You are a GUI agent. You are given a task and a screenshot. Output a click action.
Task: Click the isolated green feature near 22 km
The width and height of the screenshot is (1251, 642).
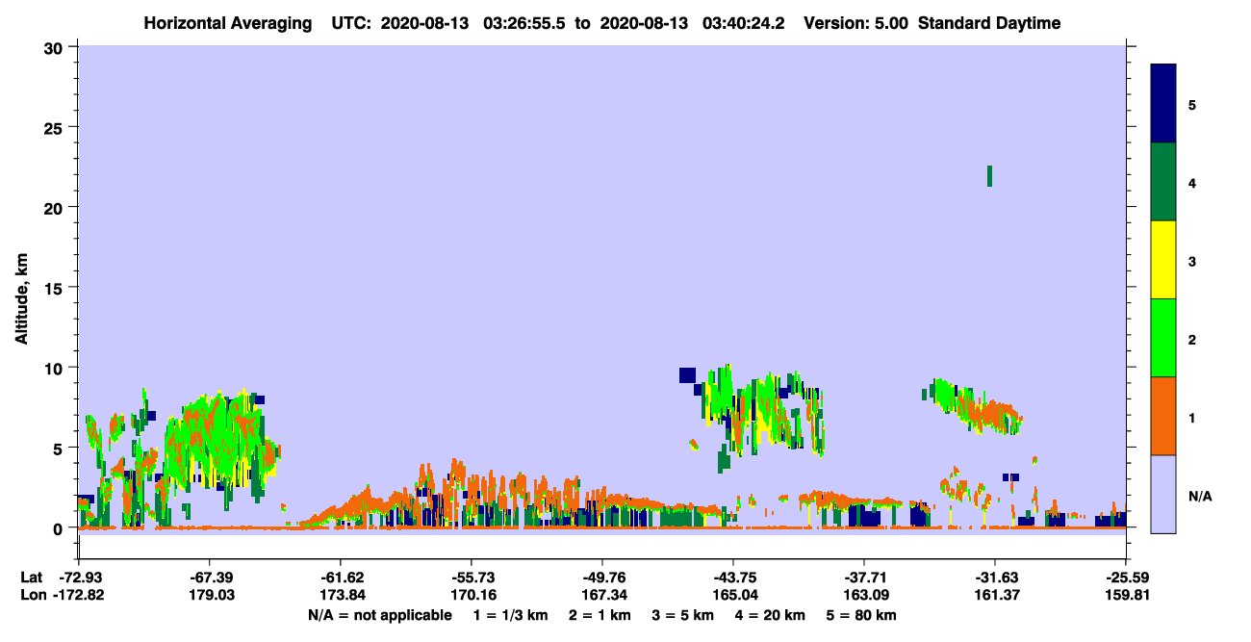[x=989, y=176]
